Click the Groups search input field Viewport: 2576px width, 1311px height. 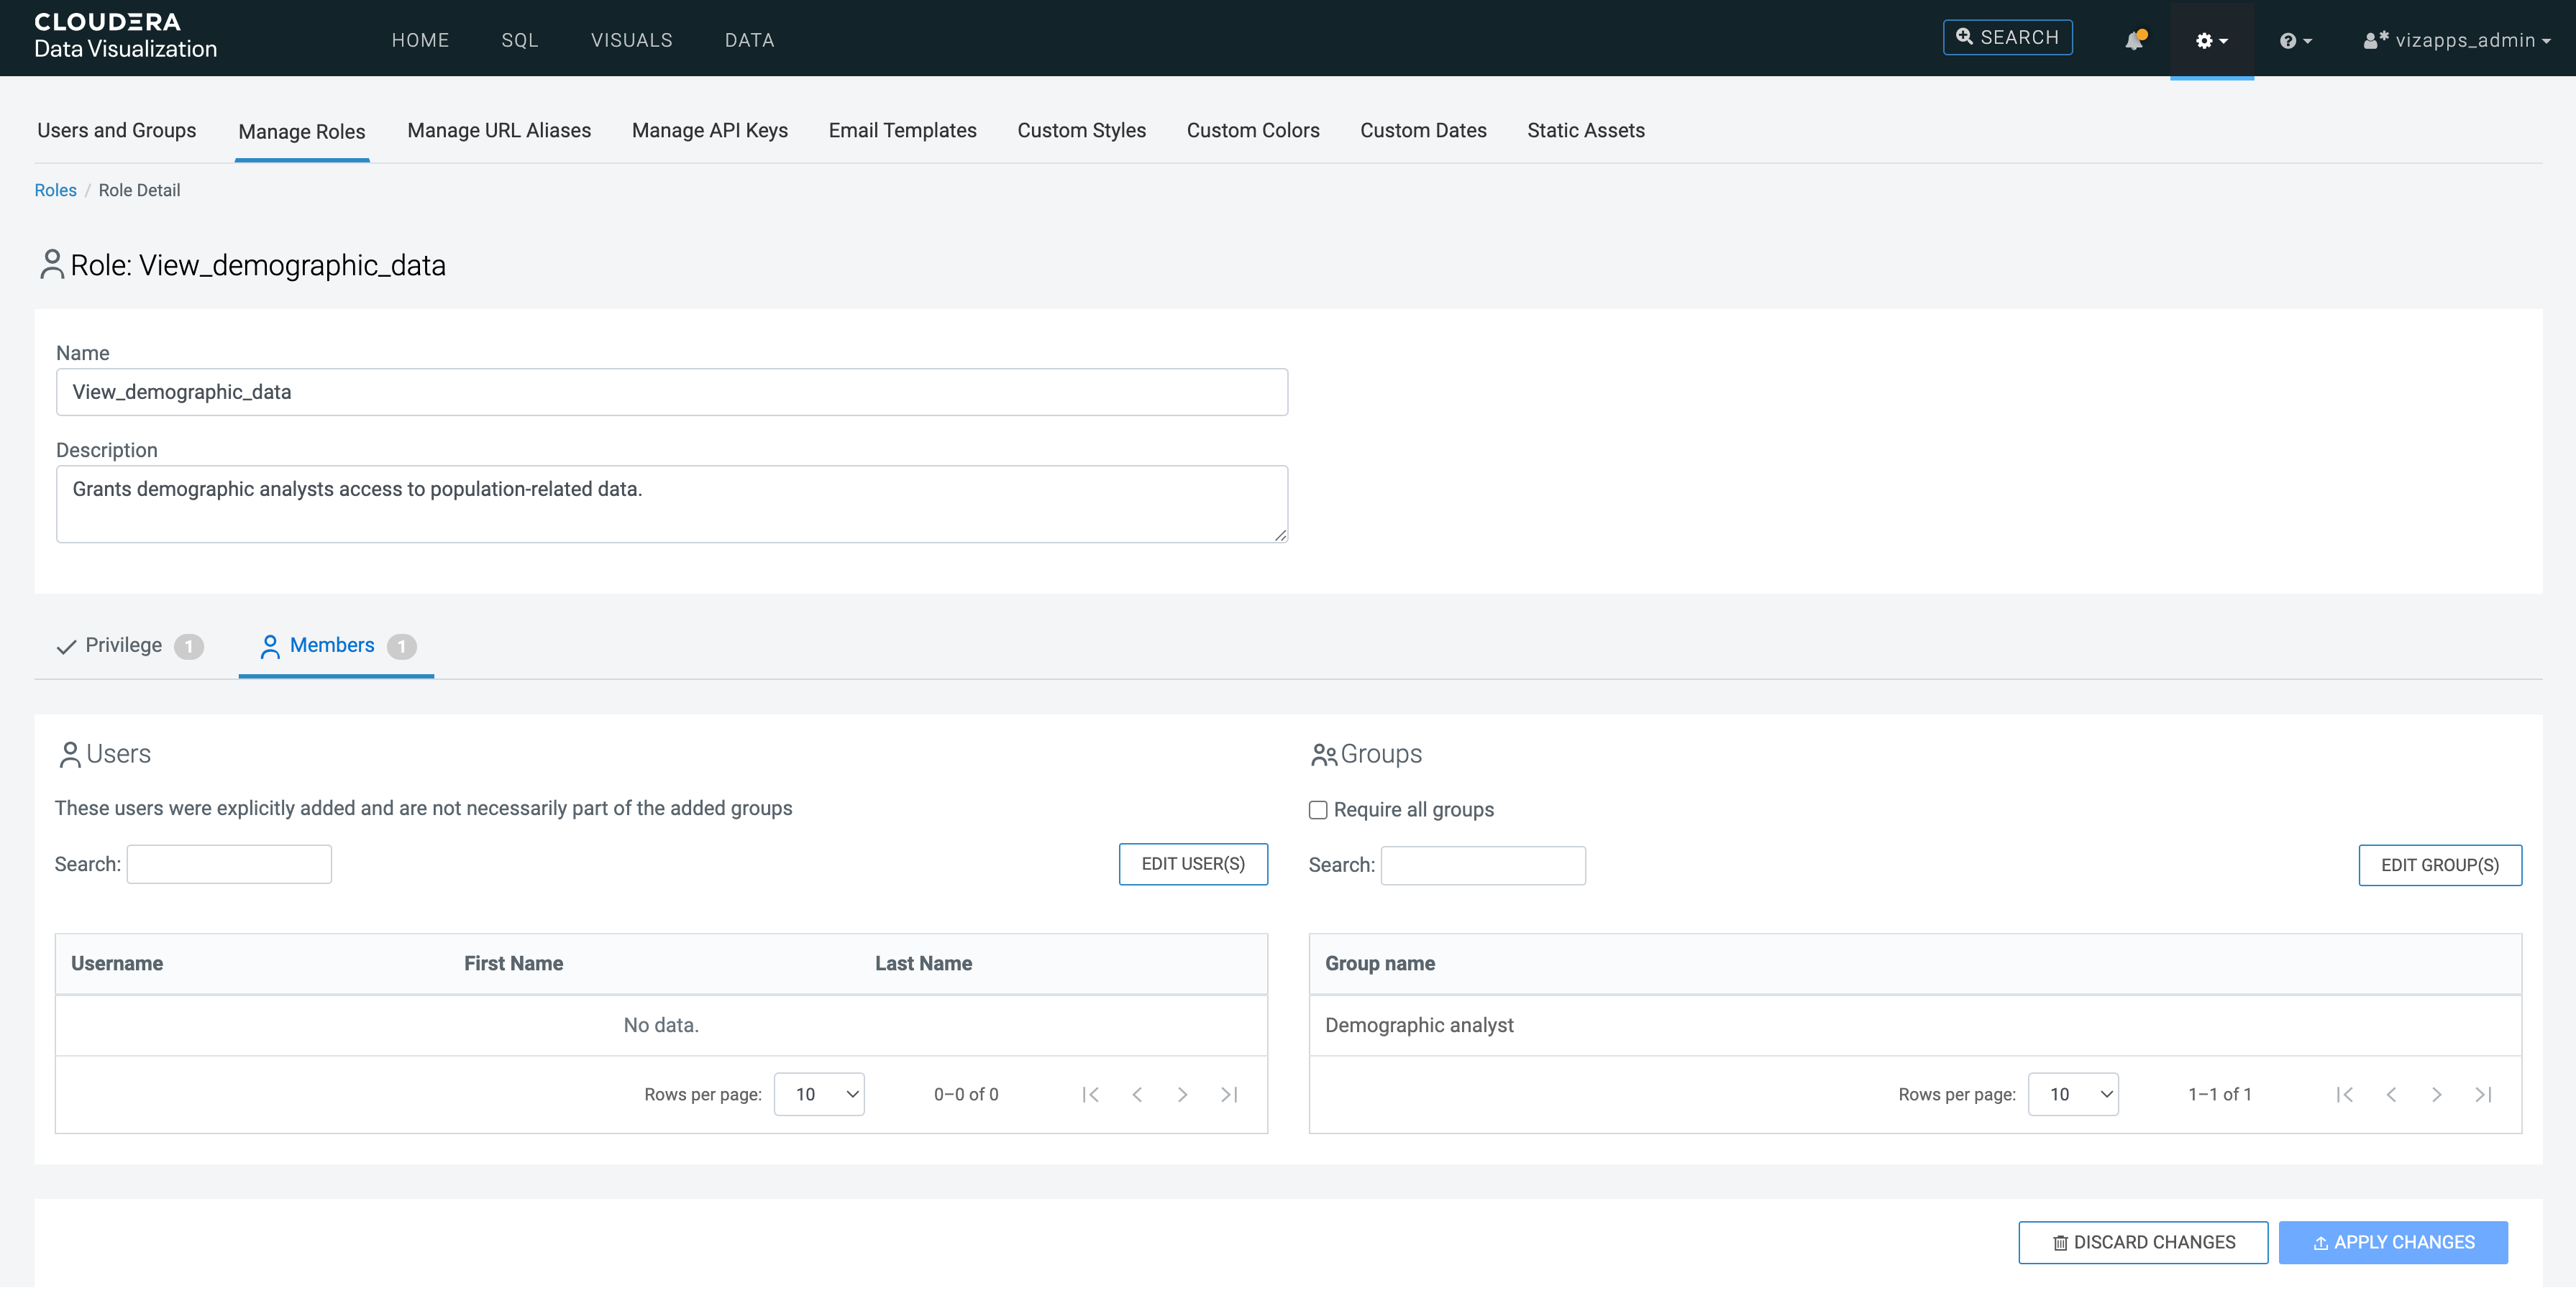tap(1482, 865)
